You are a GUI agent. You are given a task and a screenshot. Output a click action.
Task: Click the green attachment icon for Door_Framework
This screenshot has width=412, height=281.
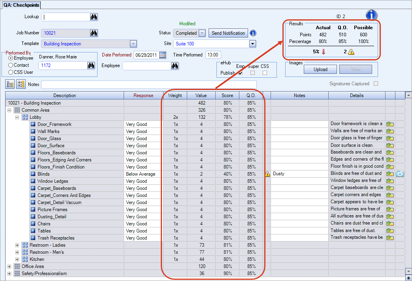(390, 124)
